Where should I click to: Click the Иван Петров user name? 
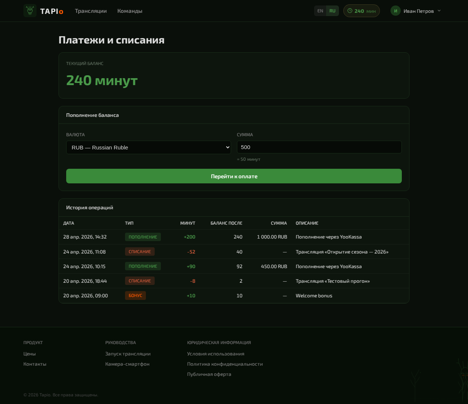point(419,11)
